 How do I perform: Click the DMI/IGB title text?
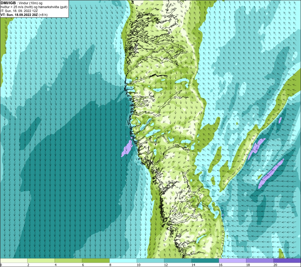[8, 3]
